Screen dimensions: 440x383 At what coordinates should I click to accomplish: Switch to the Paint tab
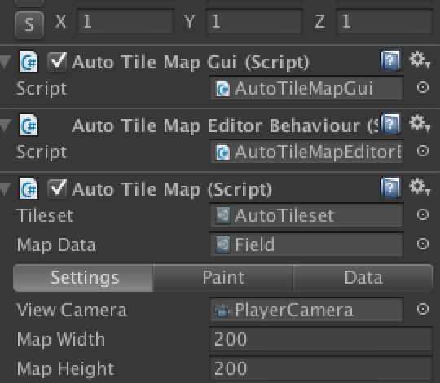tap(223, 278)
